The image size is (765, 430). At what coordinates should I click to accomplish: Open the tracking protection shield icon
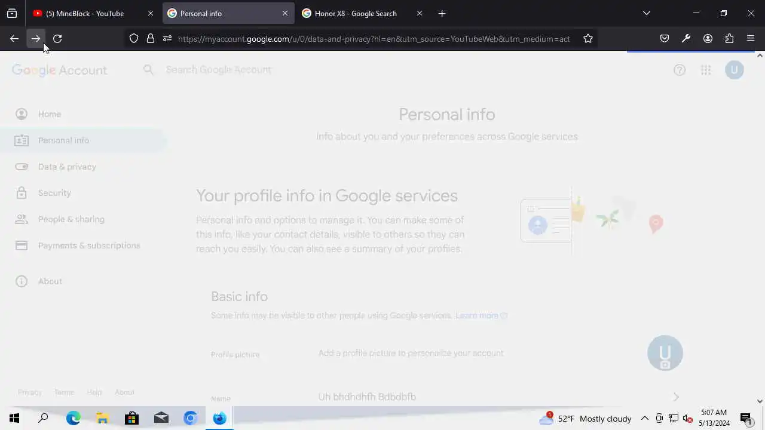134,38
